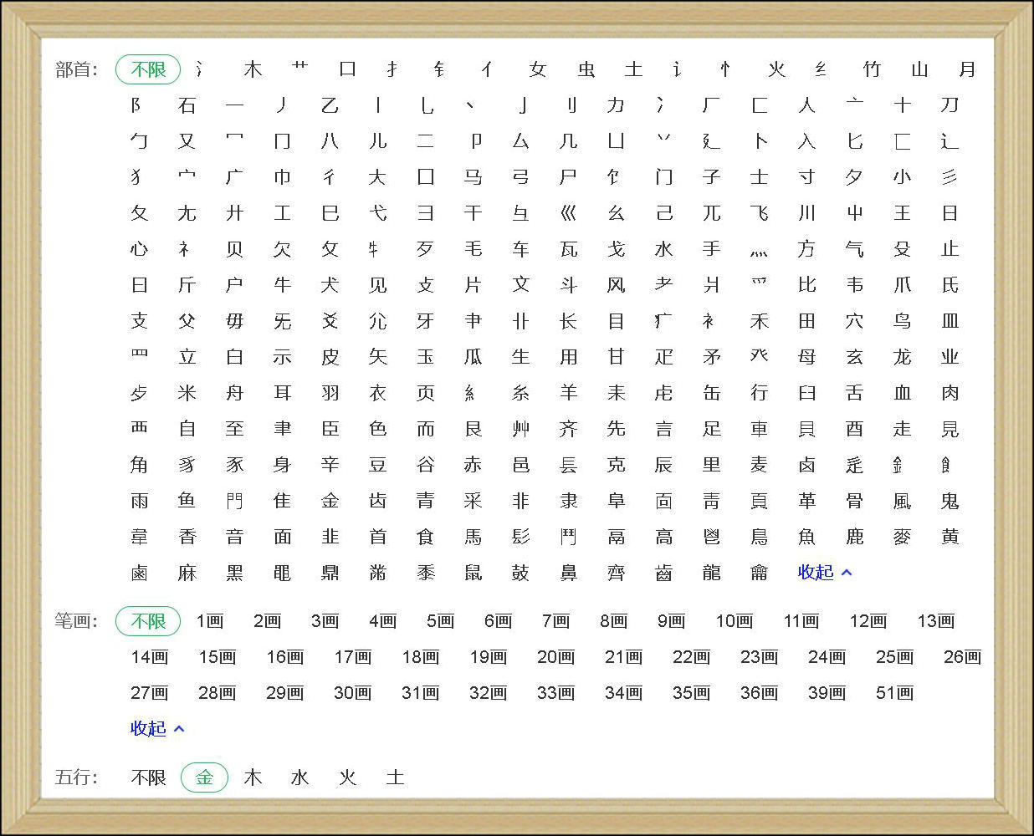Pick the 马 radical
The image size is (1034, 836).
[473, 177]
